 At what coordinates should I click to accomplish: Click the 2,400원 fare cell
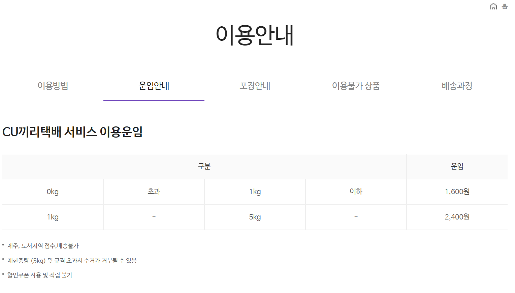pyautogui.click(x=457, y=217)
